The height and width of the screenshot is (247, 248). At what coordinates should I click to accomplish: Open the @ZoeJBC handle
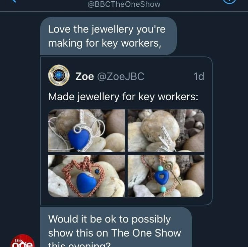pos(121,77)
